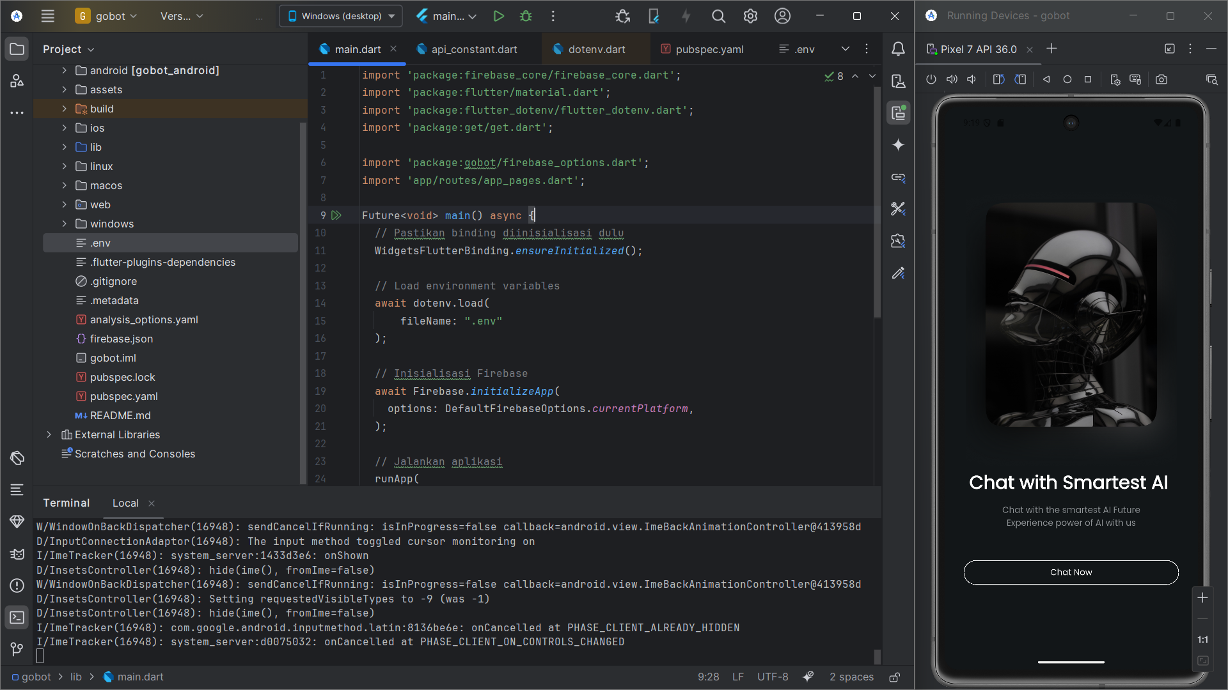Lower emulator volume
The width and height of the screenshot is (1228, 690).
click(x=972, y=79)
